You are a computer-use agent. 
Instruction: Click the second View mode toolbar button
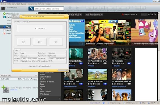(x=143, y=8)
